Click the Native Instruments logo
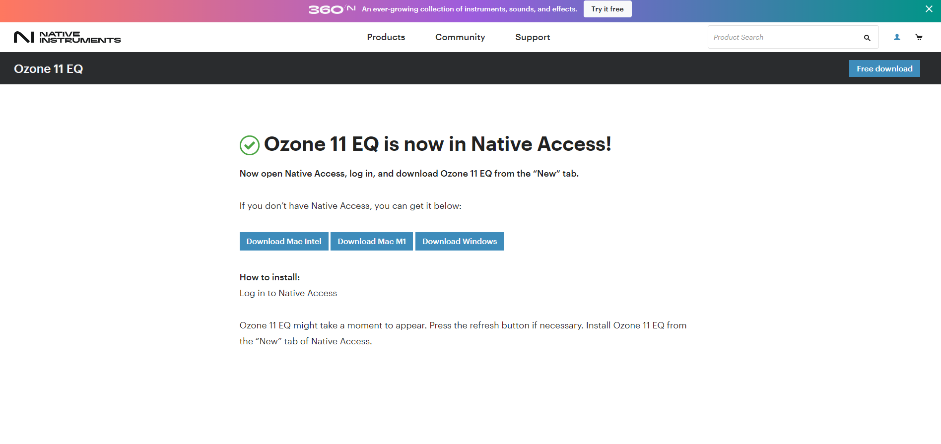Image resolution: width=941 pixels, height=444 pixels. point(67,37)
